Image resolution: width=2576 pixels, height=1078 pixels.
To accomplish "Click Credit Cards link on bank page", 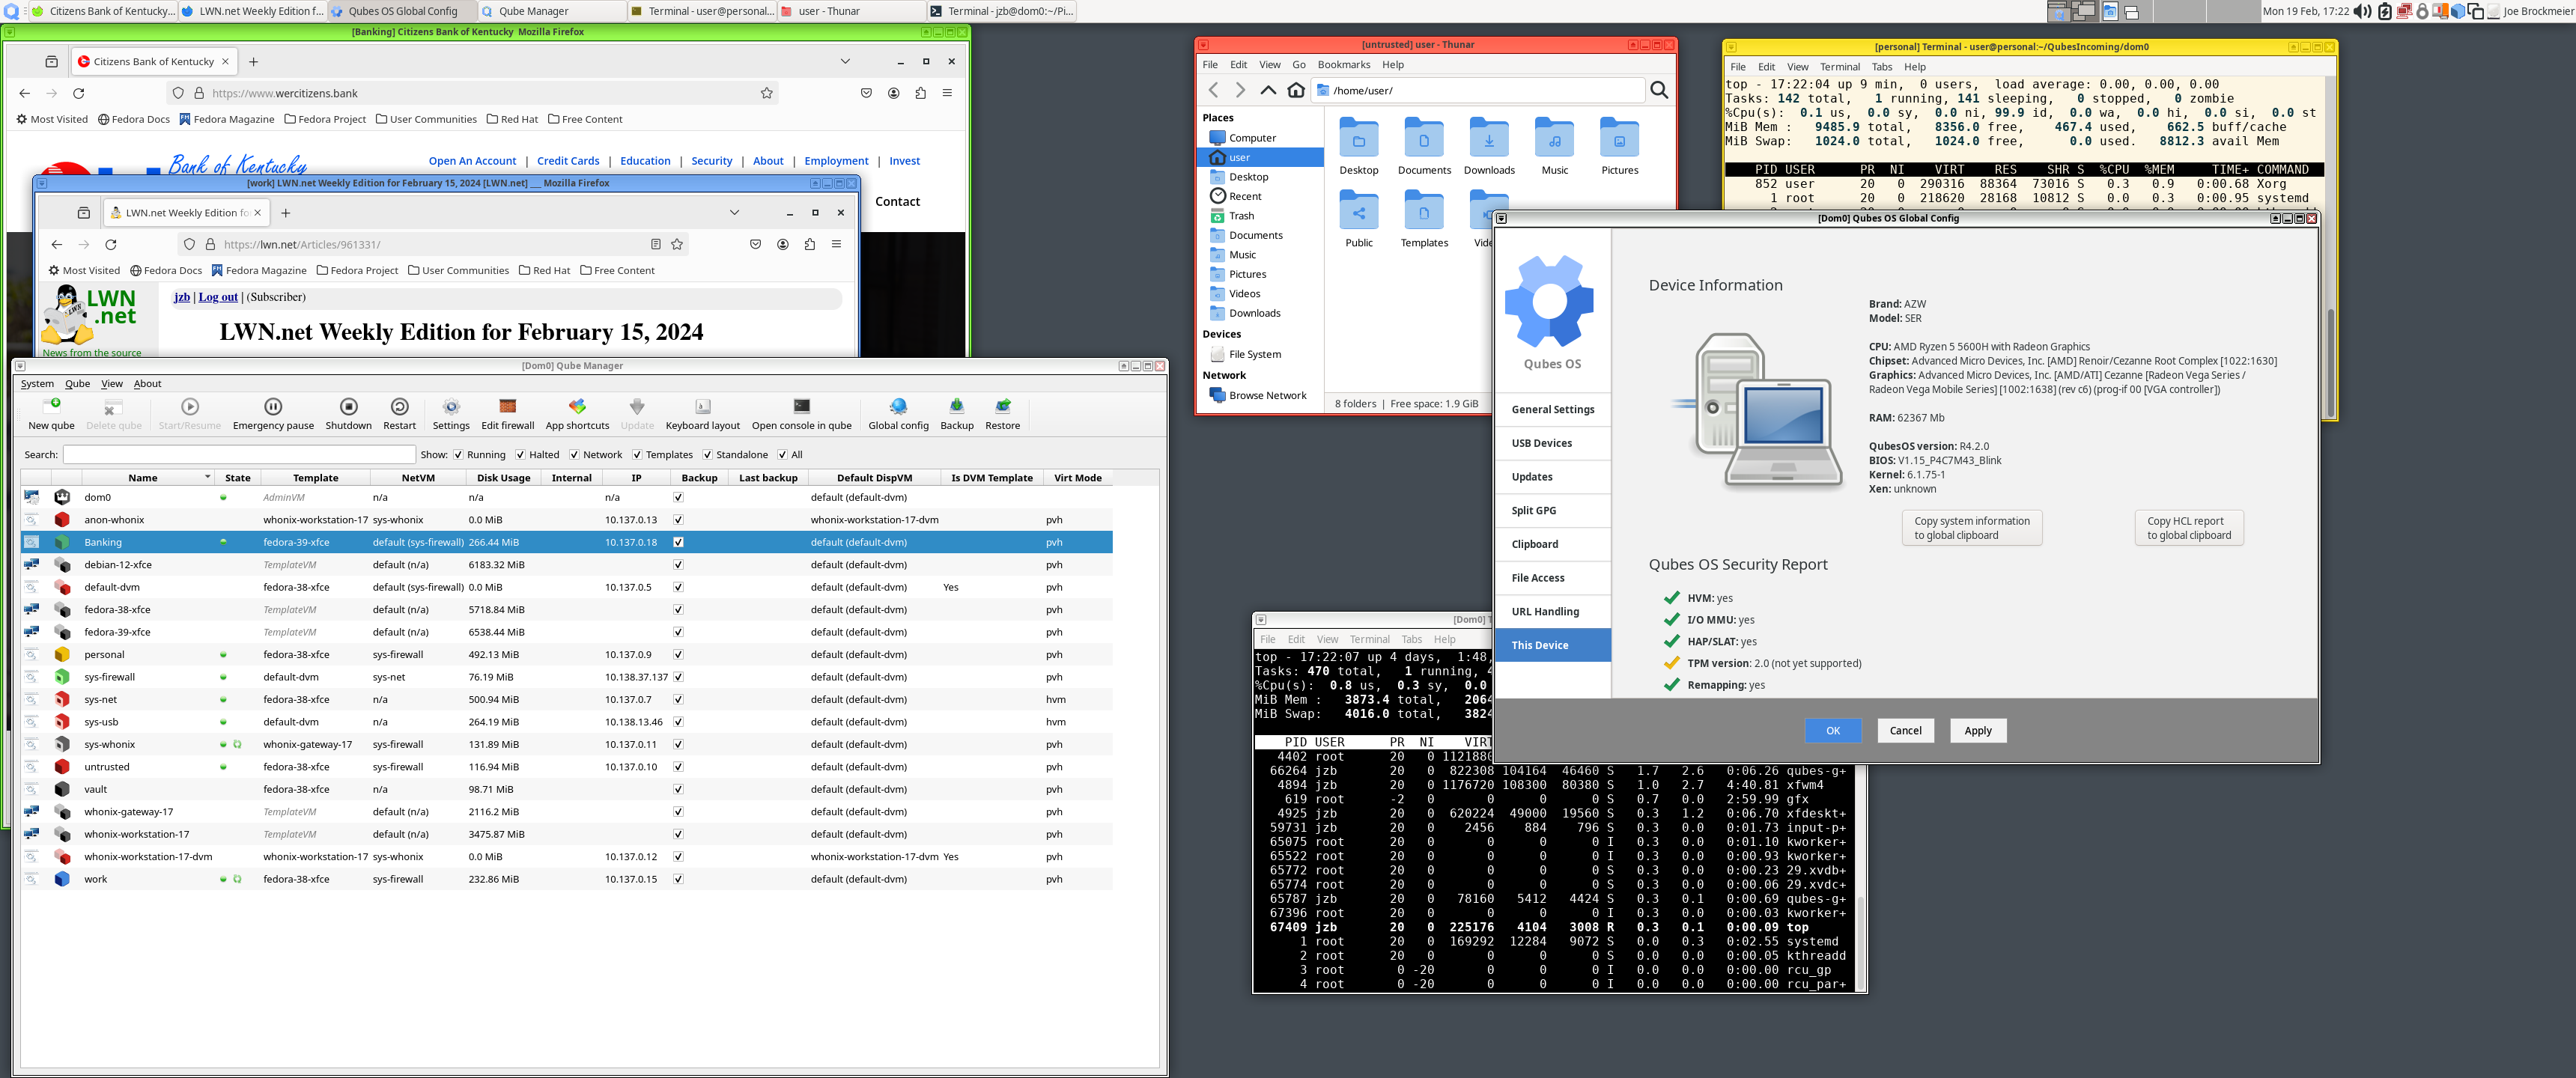I will [568, 161].
